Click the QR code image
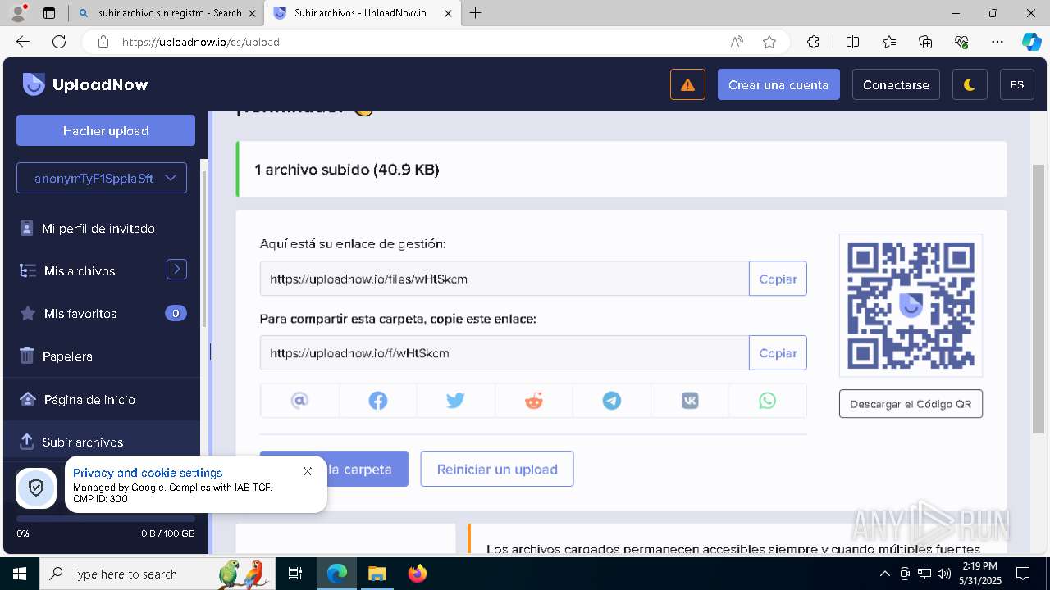 pyautogui.click(x=911, y=305)
